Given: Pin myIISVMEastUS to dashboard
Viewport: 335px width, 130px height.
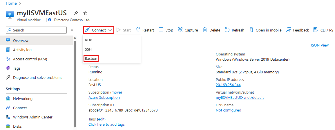Looking at the screenshot, I should coord(76,13).
